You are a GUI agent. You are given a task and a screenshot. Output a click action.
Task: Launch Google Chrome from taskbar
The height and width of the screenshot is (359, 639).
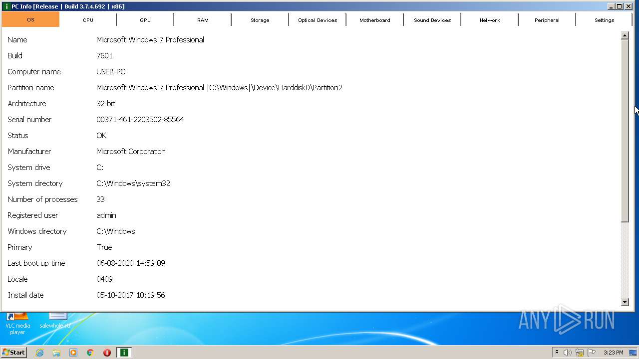pyautogui.click(x=90, y=353)
